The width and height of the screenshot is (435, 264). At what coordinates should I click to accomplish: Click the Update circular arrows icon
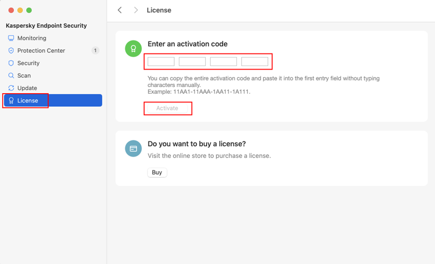tap(11, 88)
